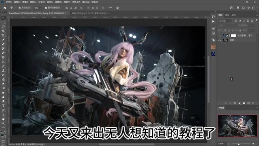
Task: Open the layer opacity dropdown
Action: click(x=251, y=26)
